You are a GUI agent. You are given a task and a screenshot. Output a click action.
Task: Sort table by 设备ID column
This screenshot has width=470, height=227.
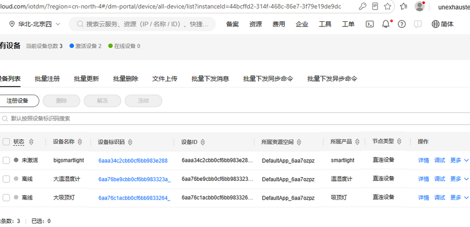tap(203, 142)
